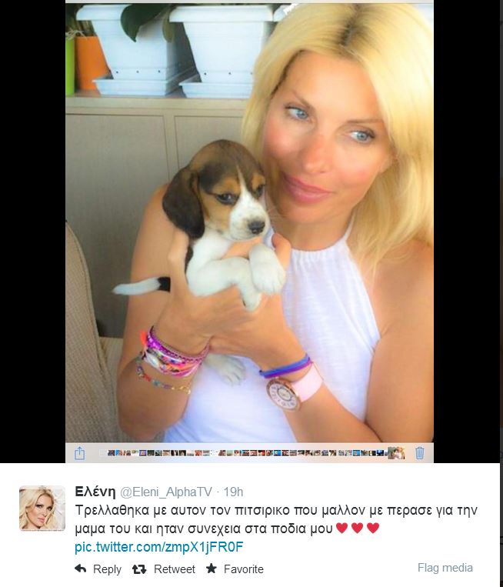
Task: Click the Reply text label
Action: (107, 569)
